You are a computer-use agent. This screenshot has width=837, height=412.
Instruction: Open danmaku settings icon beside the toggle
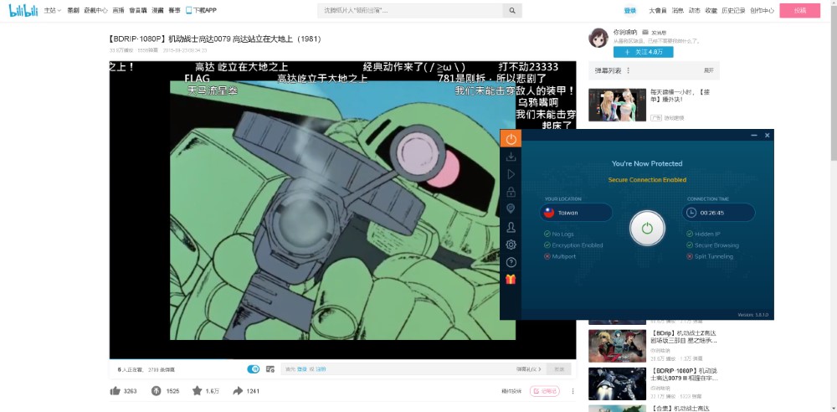coord(270,368)
